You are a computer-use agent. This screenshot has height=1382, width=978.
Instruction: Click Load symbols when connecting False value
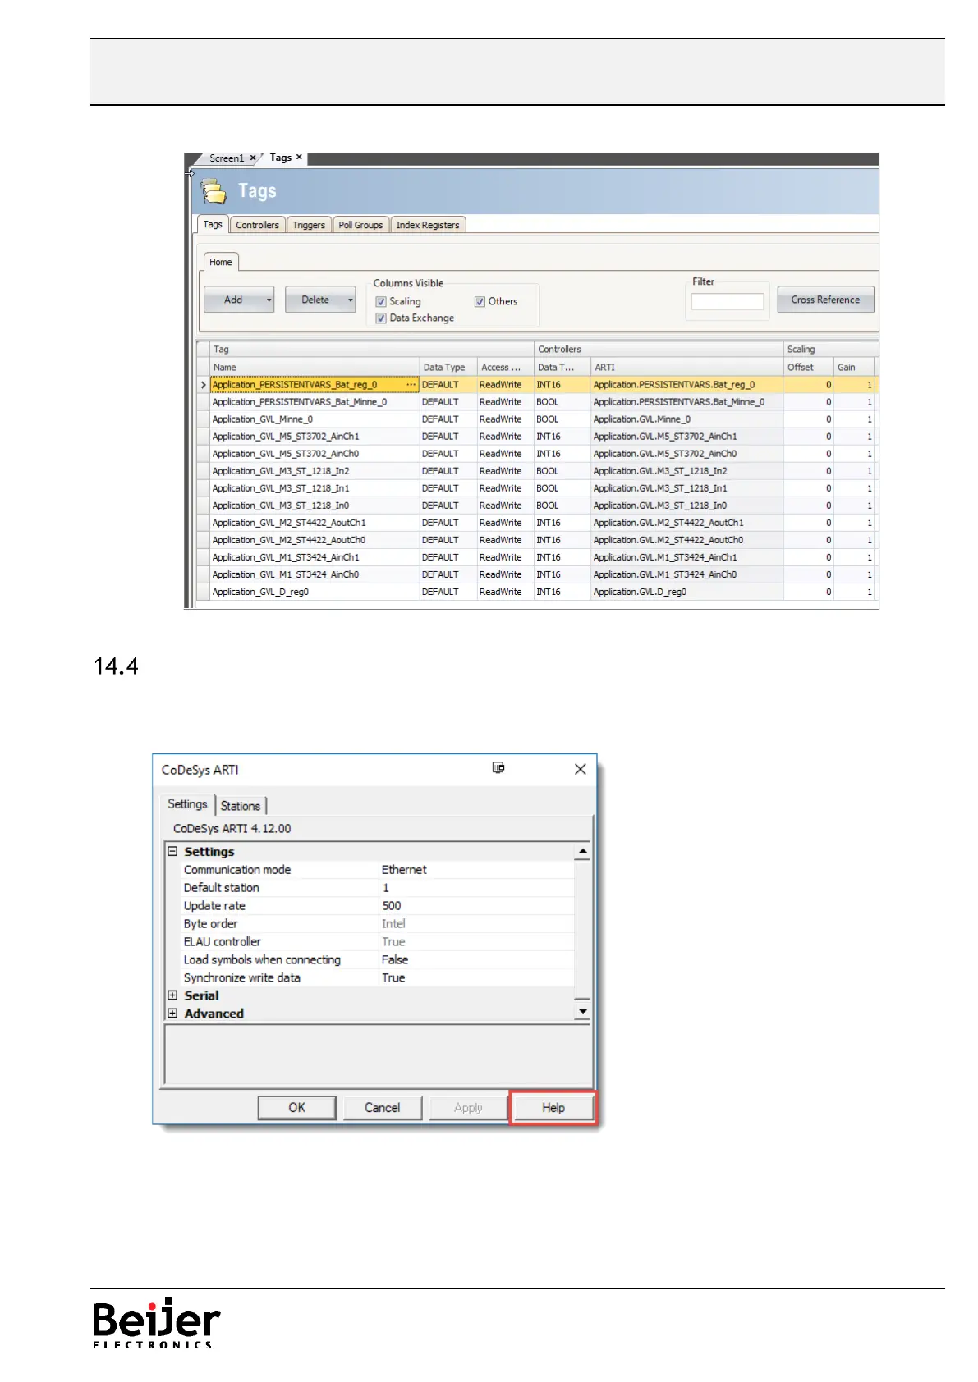tap(475, 960)
